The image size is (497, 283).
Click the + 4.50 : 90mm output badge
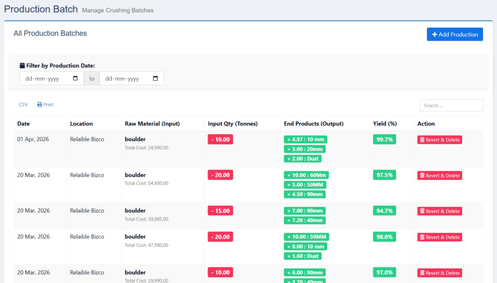pyautogui.click(x=305, y=194)
